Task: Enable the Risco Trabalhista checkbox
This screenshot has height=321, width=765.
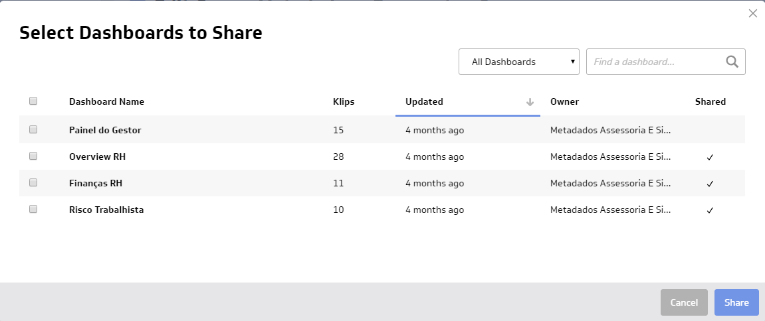Action: click(33, 210)
